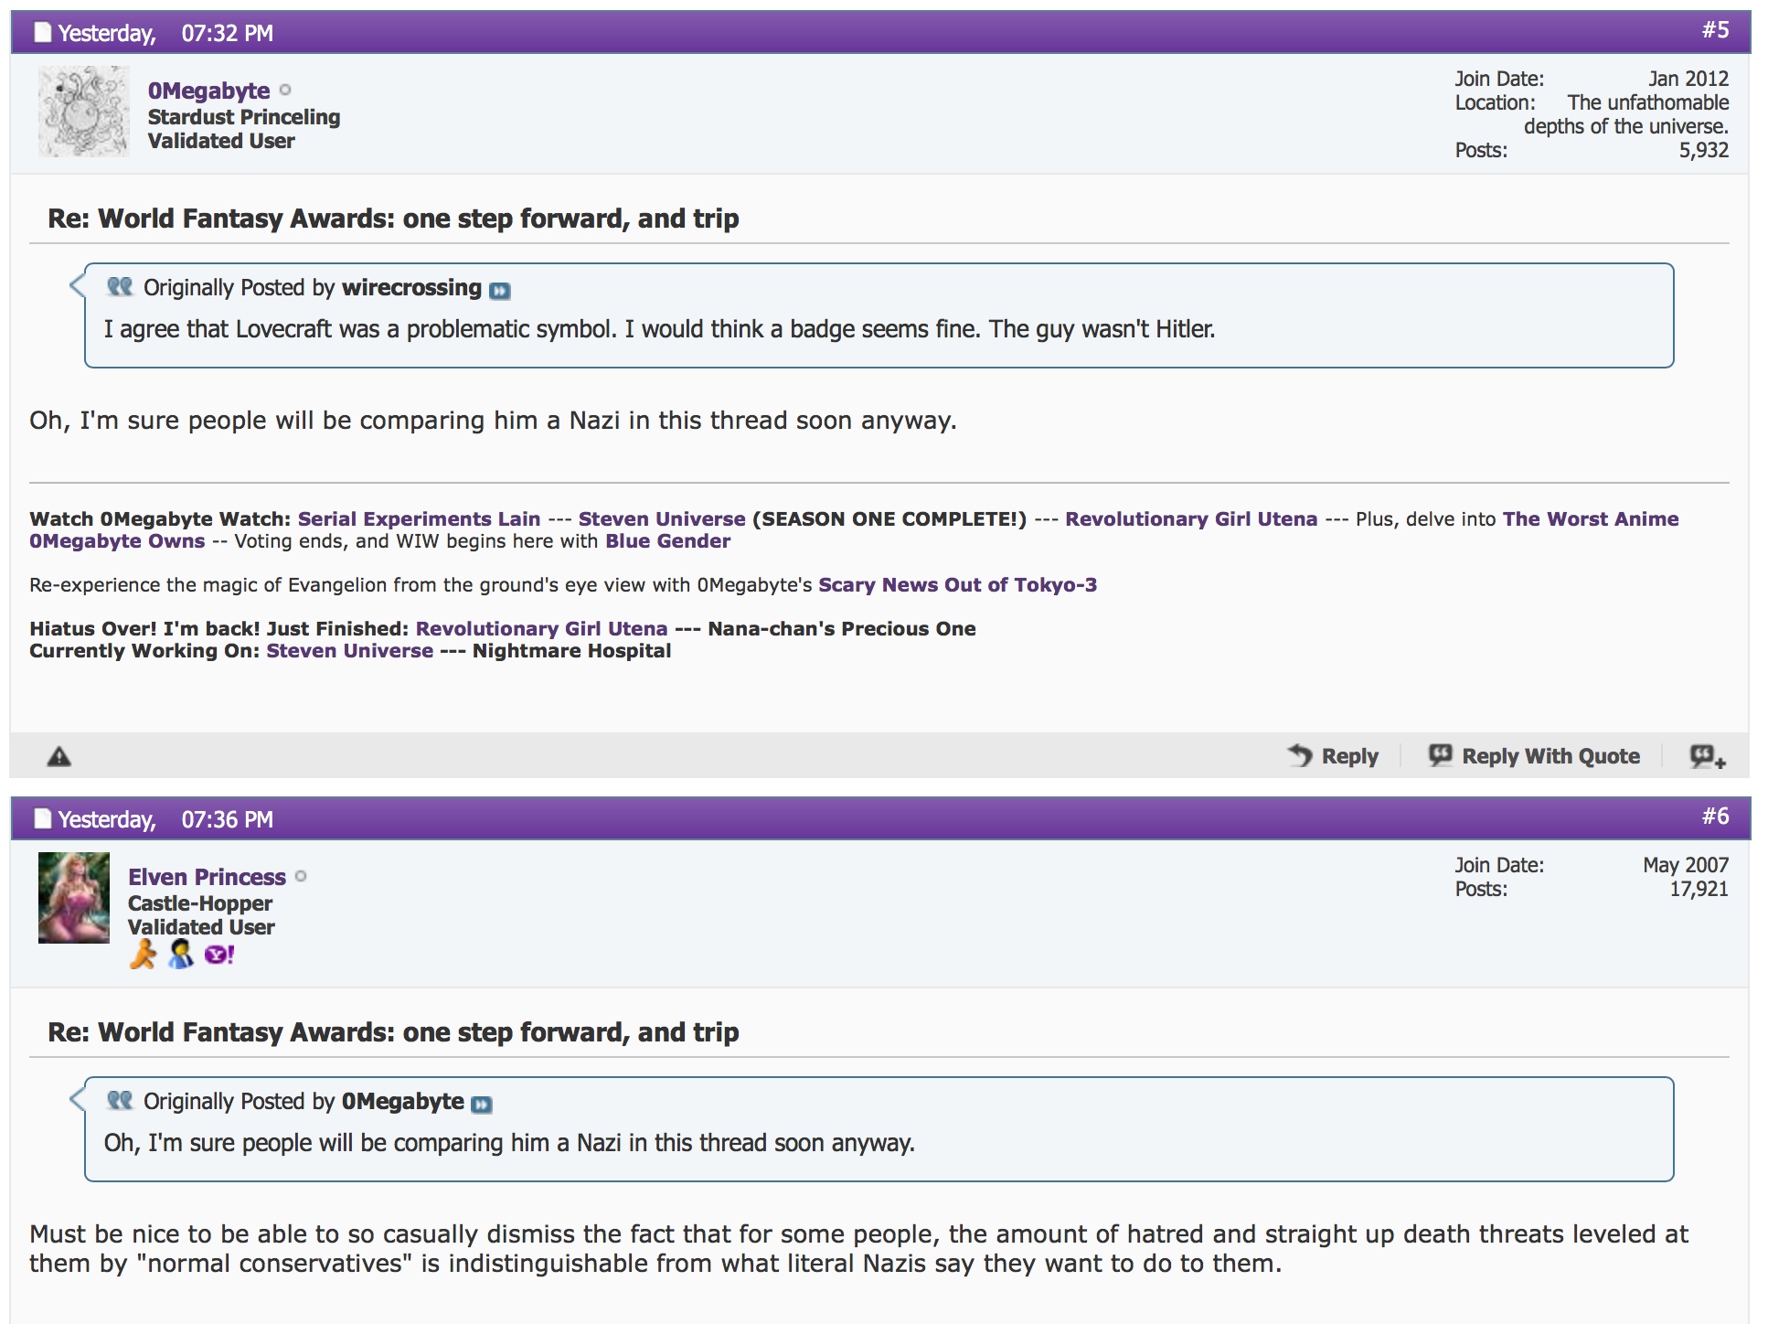Open 0Megabyte's avatar image
1768x1324 pixels.
pyautogui.click(x=83, y=111)
